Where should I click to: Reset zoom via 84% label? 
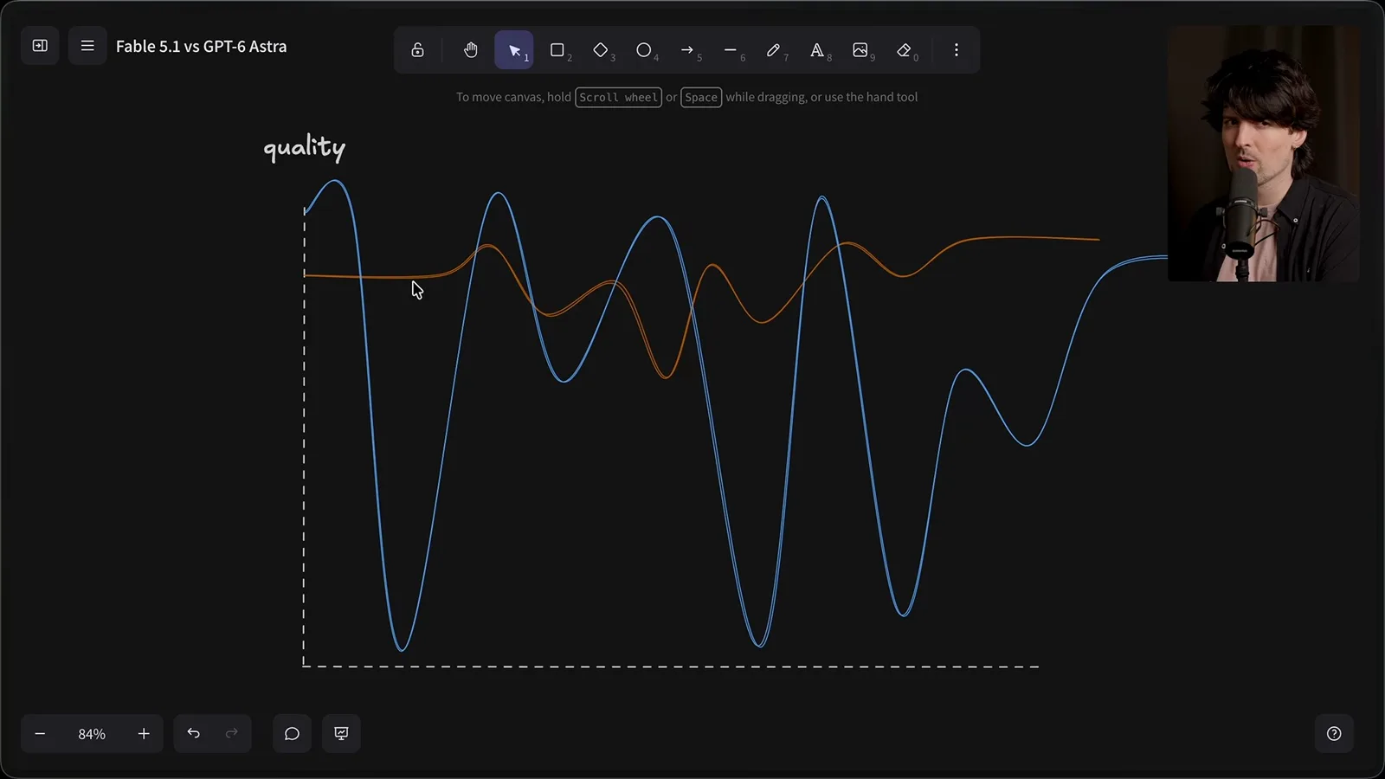pos(92,734)
